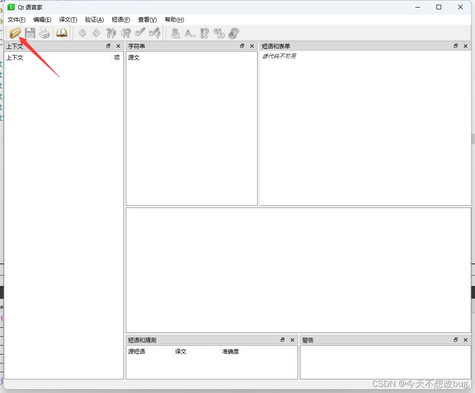Float the 字符串 dock panel
The image size is (475, 393).
pyautogui.click(x=242, y=46)
